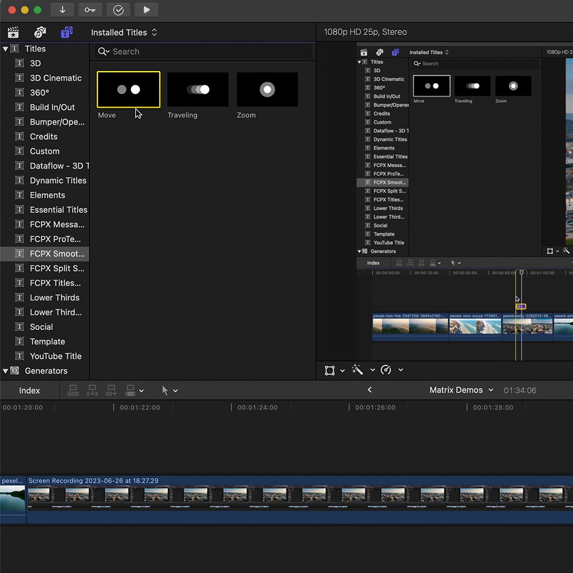Show the Photos and Audio sidebar

[x=40, y=32]
